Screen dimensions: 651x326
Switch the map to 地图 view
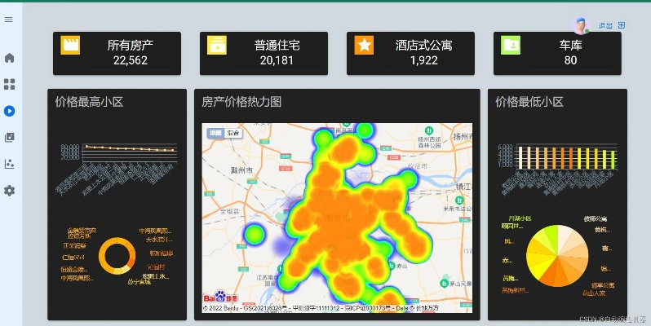215,133
